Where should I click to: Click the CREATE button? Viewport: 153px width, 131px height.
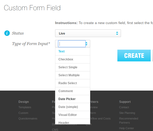[x=134, y=56]
